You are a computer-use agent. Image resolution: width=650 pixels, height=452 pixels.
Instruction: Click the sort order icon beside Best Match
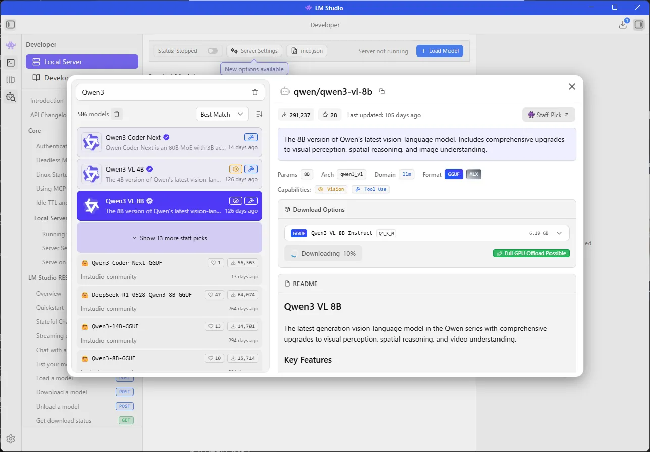click(x=259, y=115)
